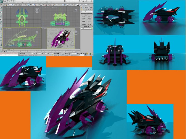Click the Select and Manipulate icon
Screen dimensions: 186x139
(38, 5)
